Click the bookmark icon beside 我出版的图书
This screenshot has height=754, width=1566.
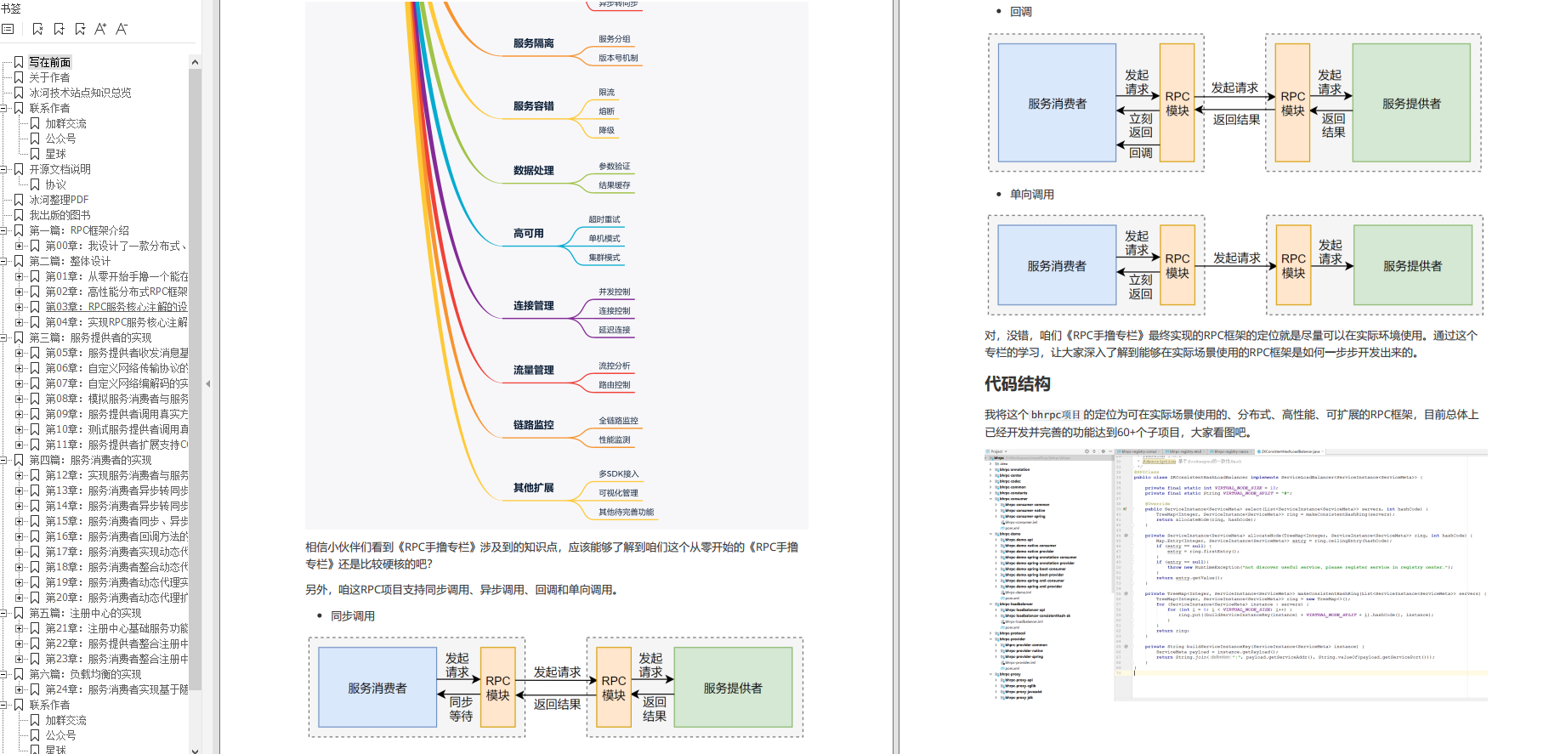(19, 215)
